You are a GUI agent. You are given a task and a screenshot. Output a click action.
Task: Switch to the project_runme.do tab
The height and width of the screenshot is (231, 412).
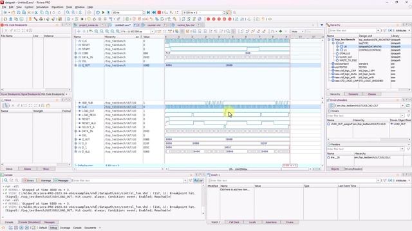[89, 25]
